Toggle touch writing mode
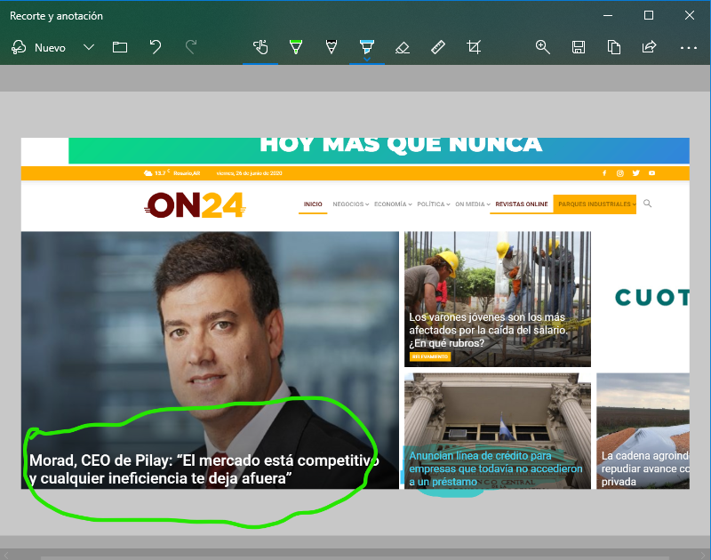Screen dimensions: 711x560 pos(260,47)
